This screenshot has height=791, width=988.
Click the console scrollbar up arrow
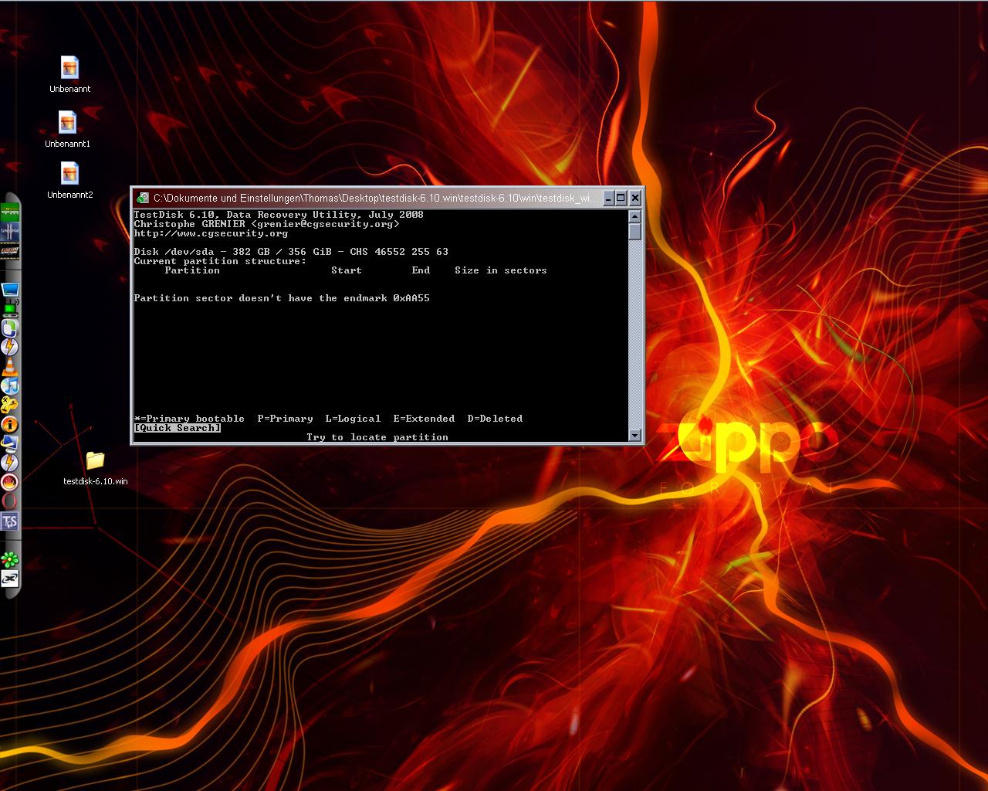click(x=635, y=216)
